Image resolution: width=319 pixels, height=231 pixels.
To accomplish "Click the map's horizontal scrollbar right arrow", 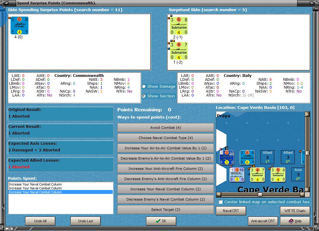I will point(302,195).
